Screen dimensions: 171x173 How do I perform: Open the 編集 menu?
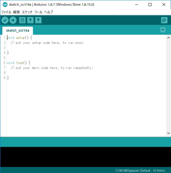16,12
